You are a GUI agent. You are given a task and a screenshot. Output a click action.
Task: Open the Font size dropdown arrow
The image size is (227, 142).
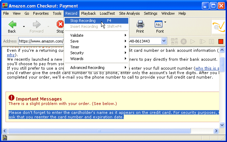tap(165, 22)
